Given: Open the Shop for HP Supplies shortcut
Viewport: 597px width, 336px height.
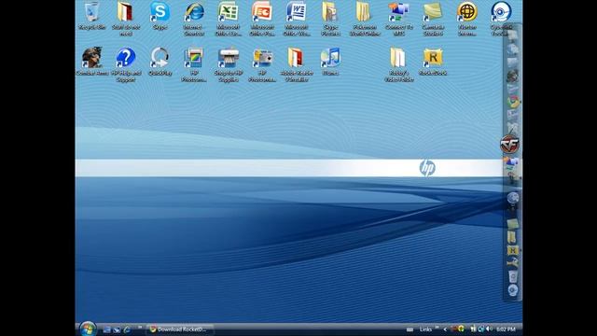Looking at the screenshot, I should (x=228, y=64).
